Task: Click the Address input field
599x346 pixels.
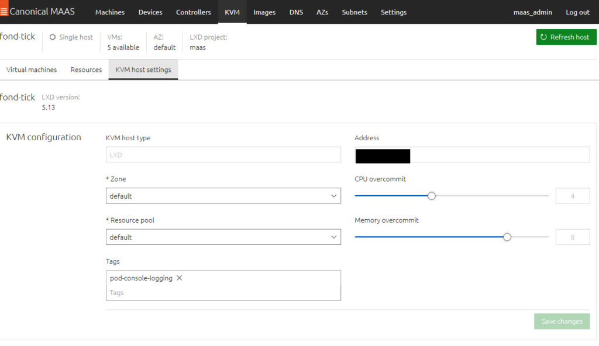Action: click(x=472, y=155)
